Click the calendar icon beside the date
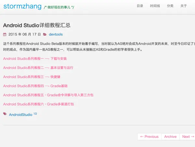 point(5,35)
